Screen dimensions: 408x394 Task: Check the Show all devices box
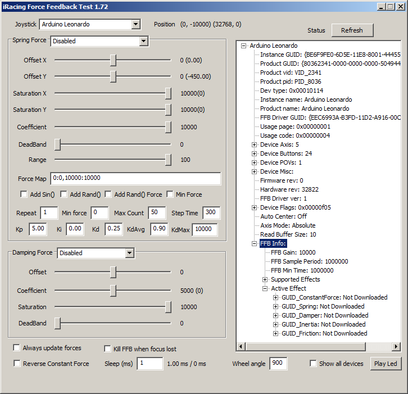(x=313, y=363)
